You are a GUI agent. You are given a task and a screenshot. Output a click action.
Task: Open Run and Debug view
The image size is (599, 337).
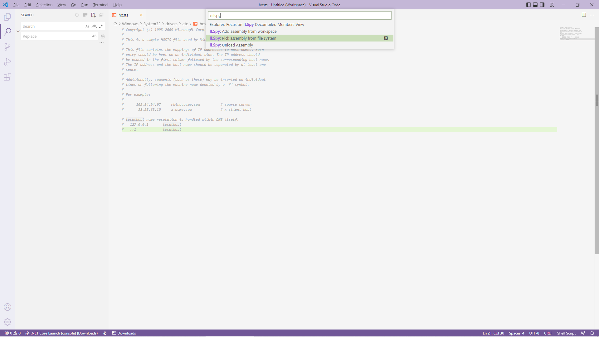coord(7,62)
